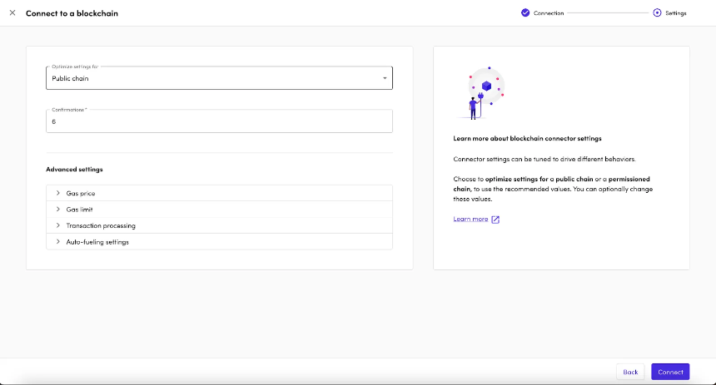Click the blockchain connector illustration
The image size is (716, 385).
(x=480, y=93)
